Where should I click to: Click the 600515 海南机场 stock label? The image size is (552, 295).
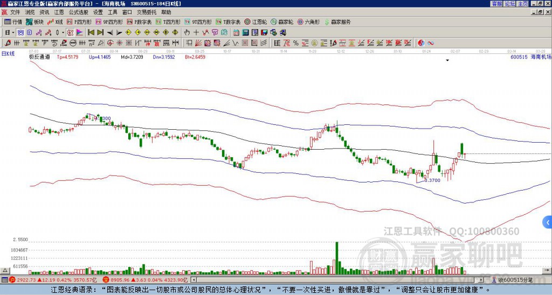point(530,57)
